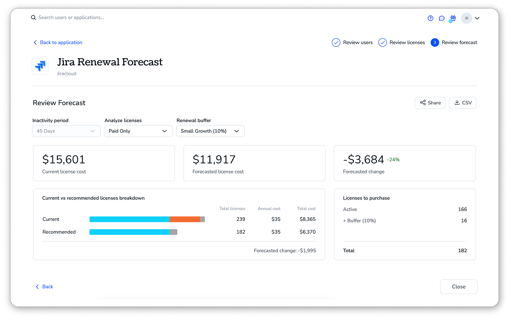The image size is (509, 319).
Task: Expand the account menu chevron
Action: point(477,18)
